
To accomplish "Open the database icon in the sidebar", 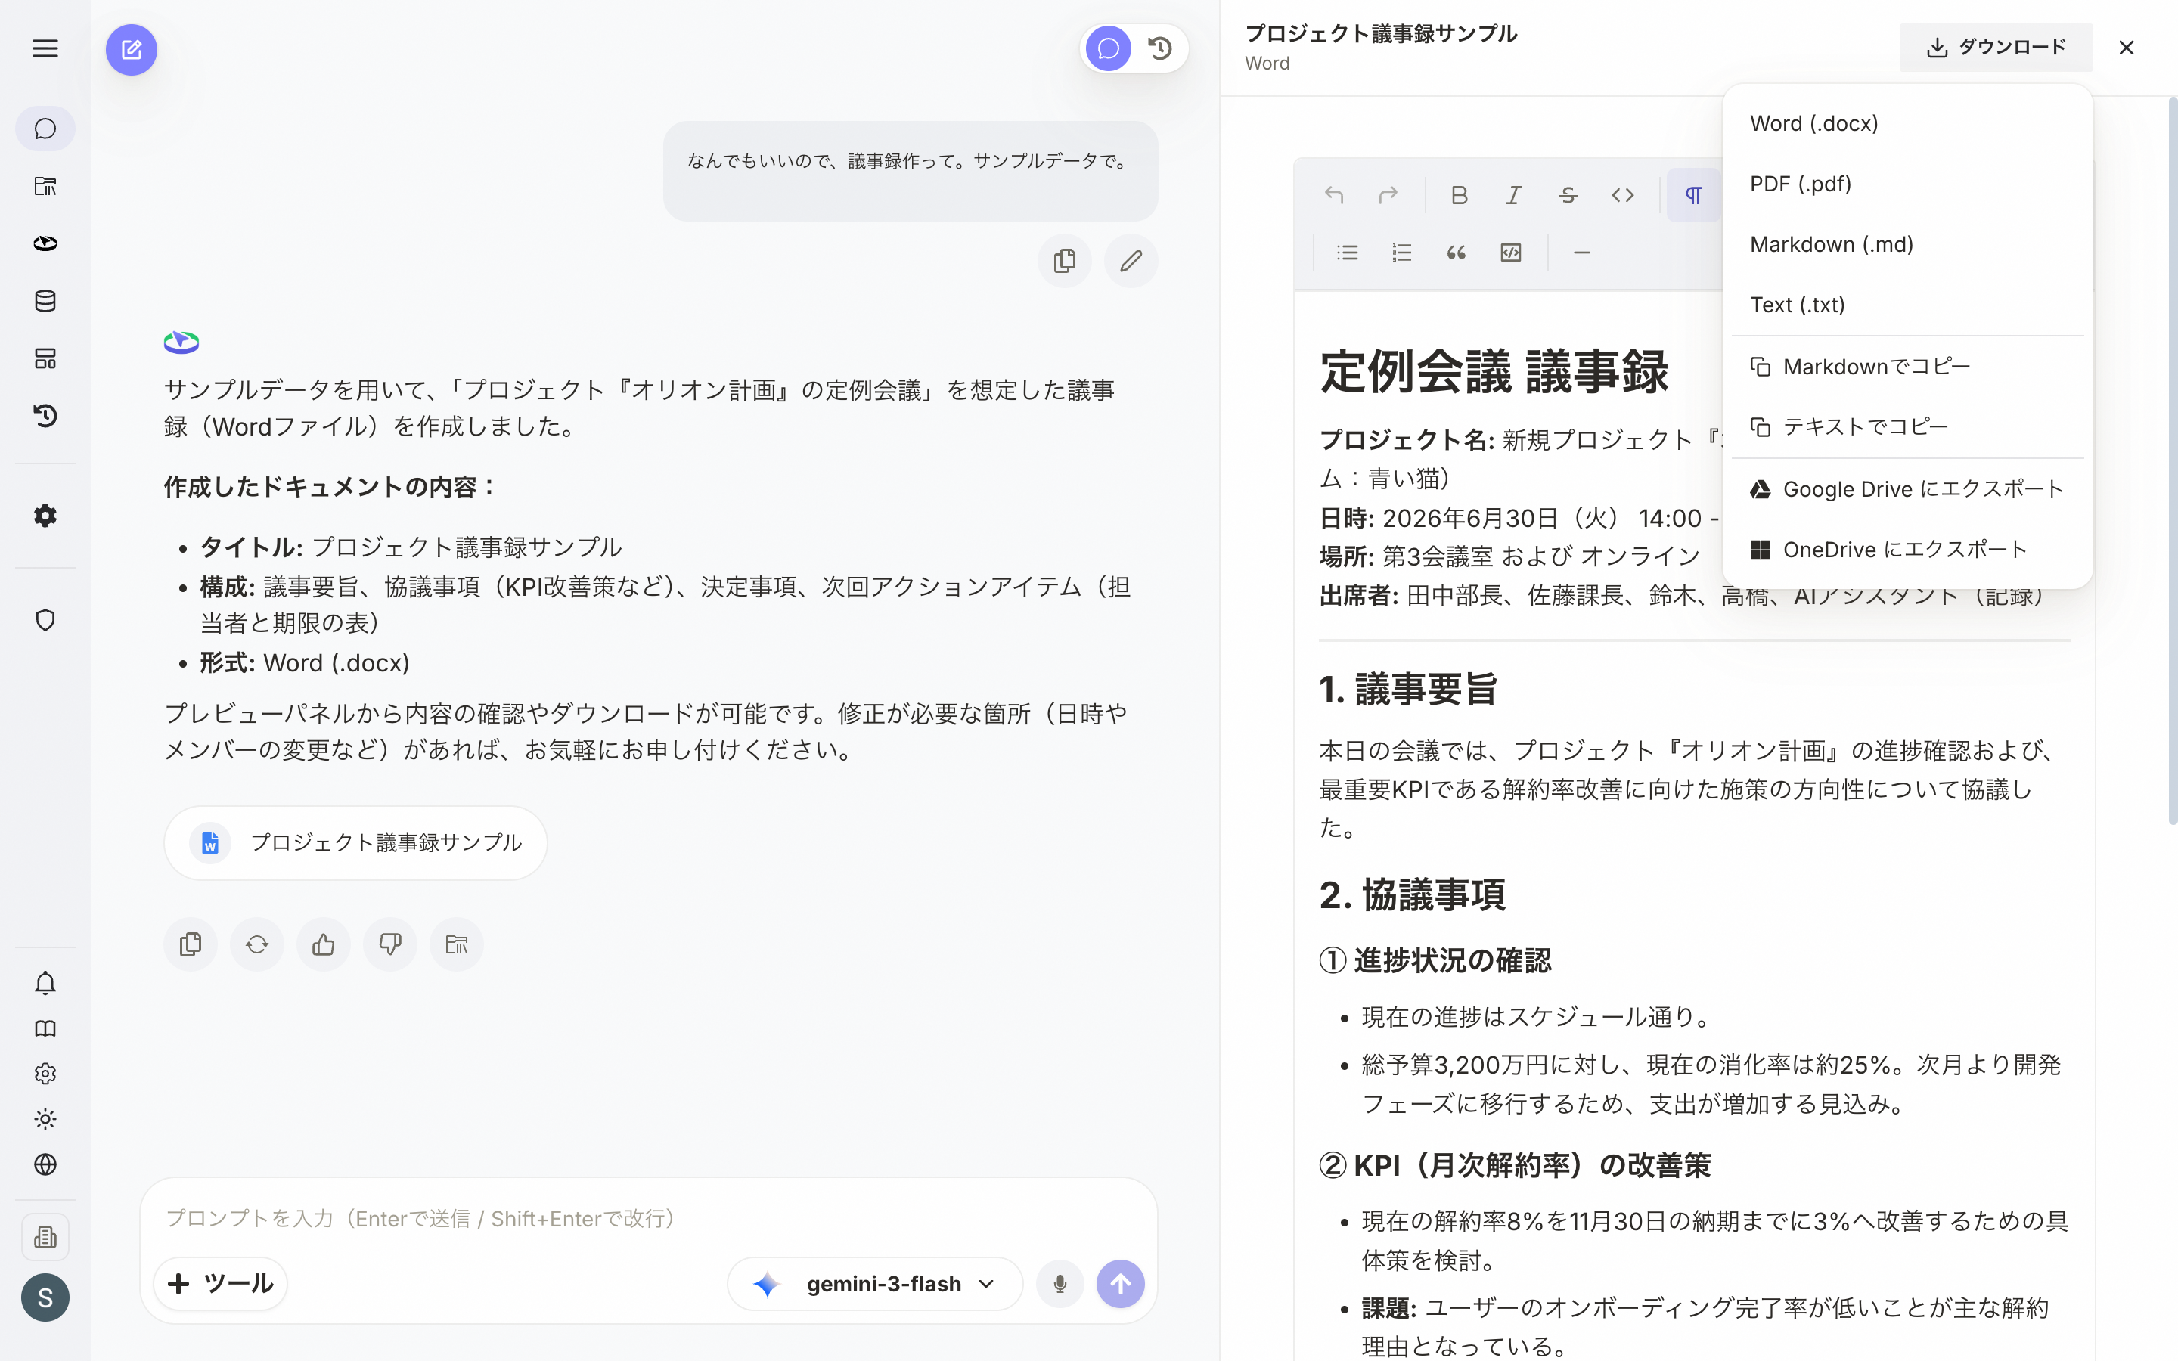I will click(45, 301).
